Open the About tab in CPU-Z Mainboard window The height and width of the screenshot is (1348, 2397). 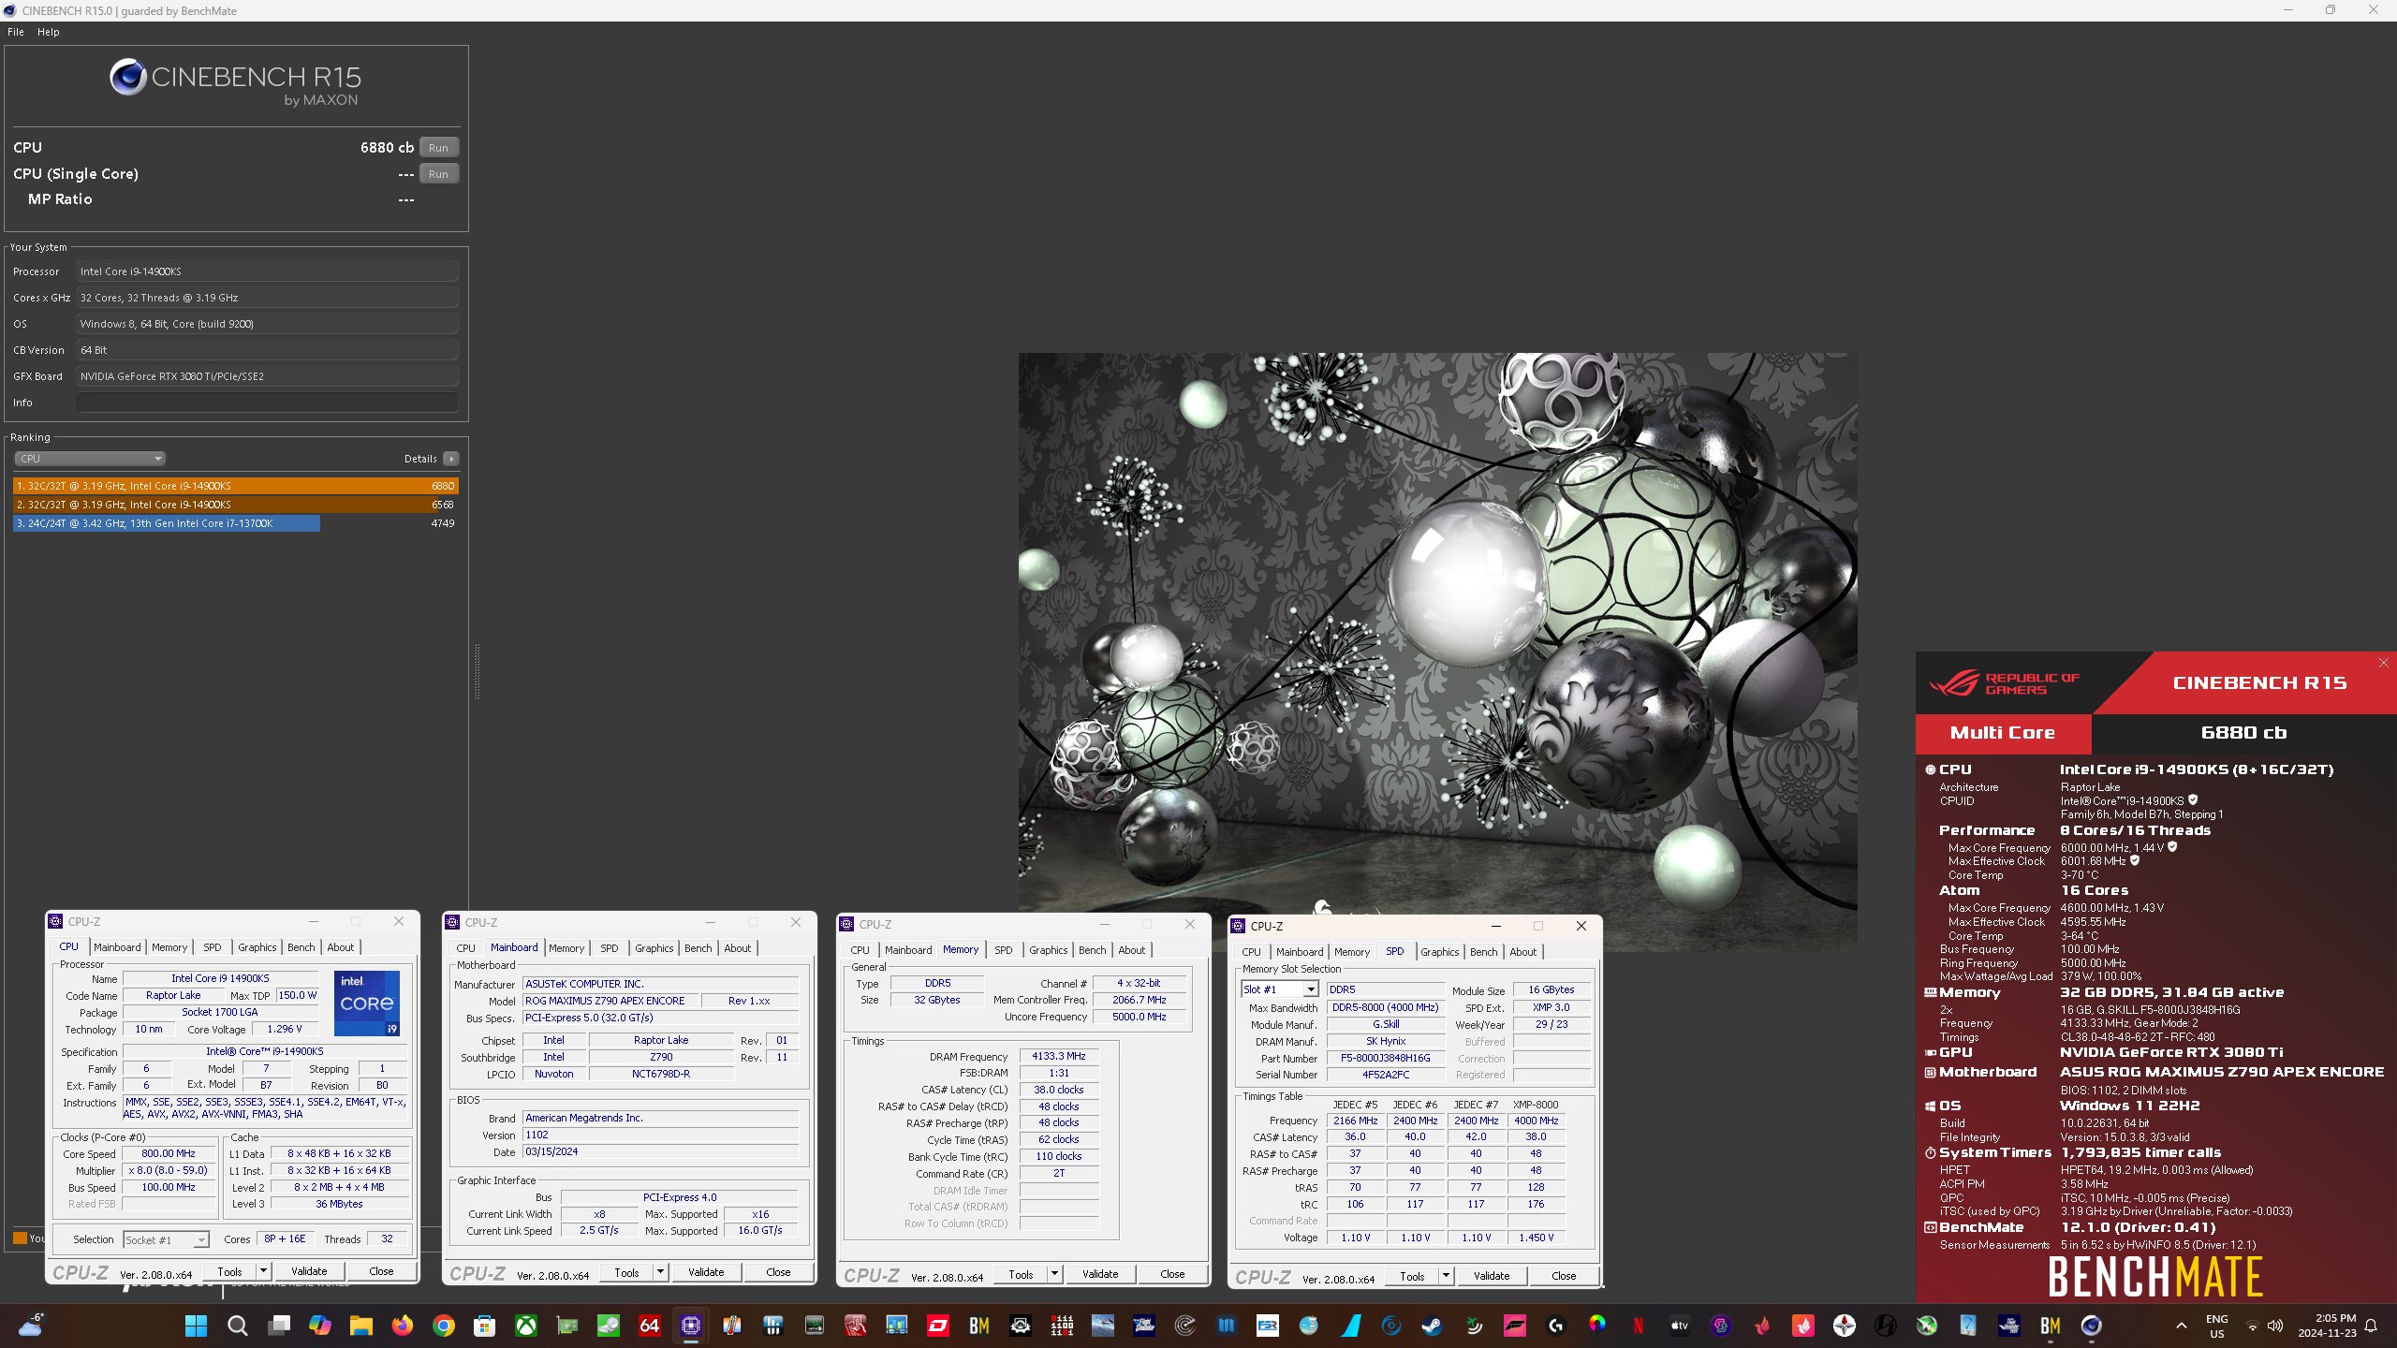[738, 948]
